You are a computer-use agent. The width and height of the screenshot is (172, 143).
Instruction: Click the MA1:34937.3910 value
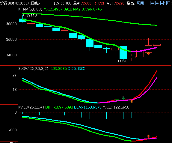tap(58, 9)
